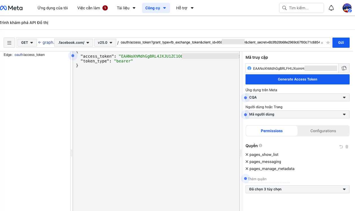355x211 pixels.
Task: Switch to the Configurations tab
Action: 323,131
